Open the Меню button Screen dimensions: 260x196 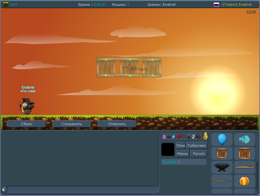click(x=182, y=154)
